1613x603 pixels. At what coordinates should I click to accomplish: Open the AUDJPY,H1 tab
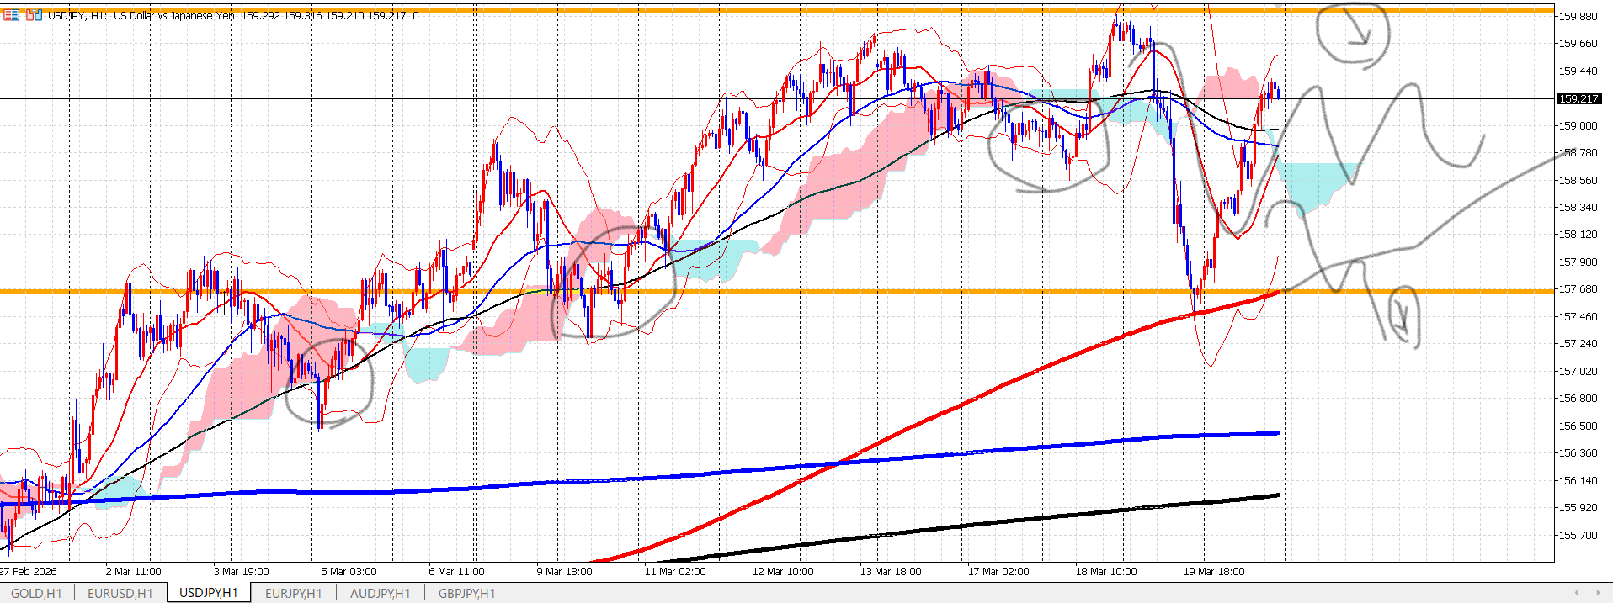coord(380,593)
